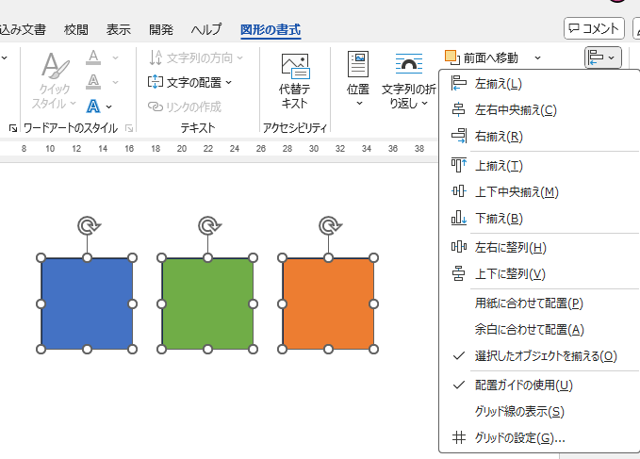Select the blue square shape
Viewport: 640px width, 459px height.
[x=87, y=303]
